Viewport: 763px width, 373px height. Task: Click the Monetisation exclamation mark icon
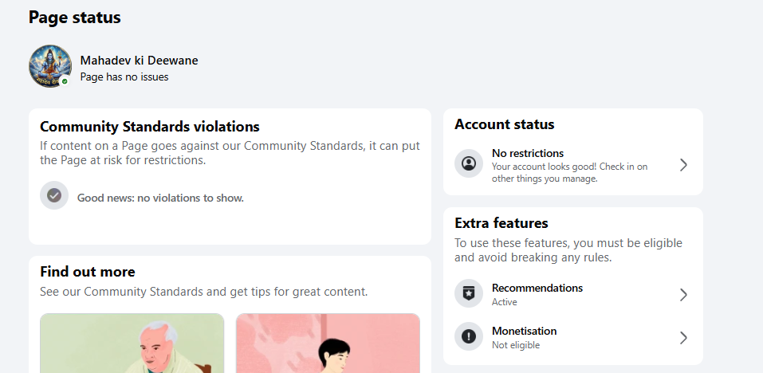click(469, 336)
